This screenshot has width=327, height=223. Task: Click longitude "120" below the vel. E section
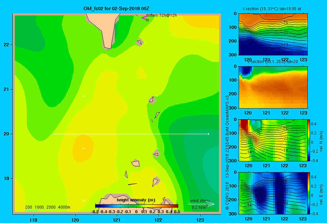tap(249, 219)
